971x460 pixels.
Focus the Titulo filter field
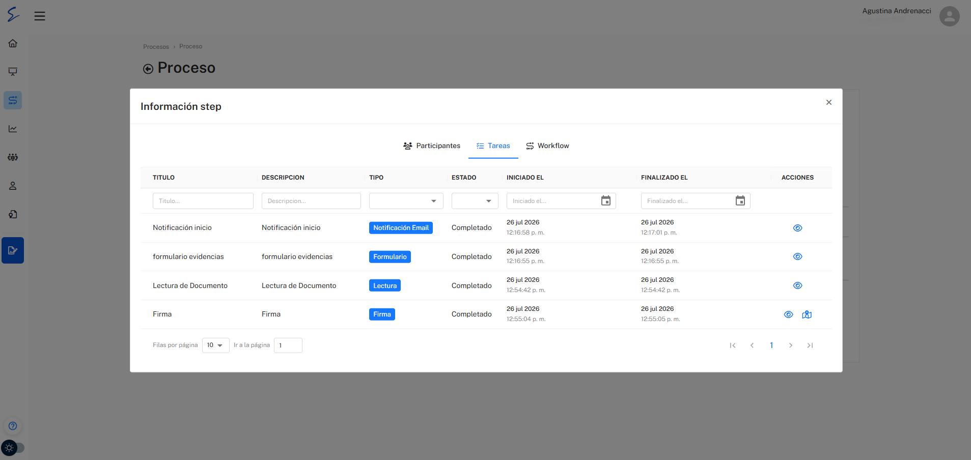tap(203, 200)
